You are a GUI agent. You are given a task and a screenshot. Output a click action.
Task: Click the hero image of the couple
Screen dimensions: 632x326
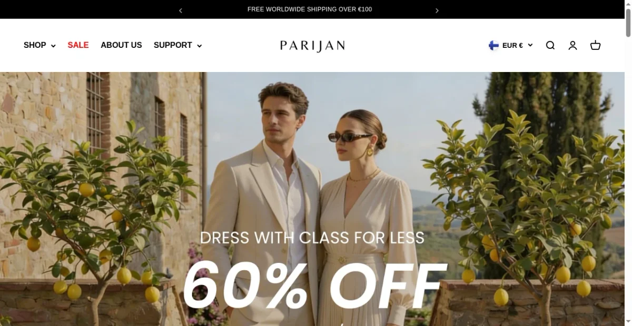312,199
